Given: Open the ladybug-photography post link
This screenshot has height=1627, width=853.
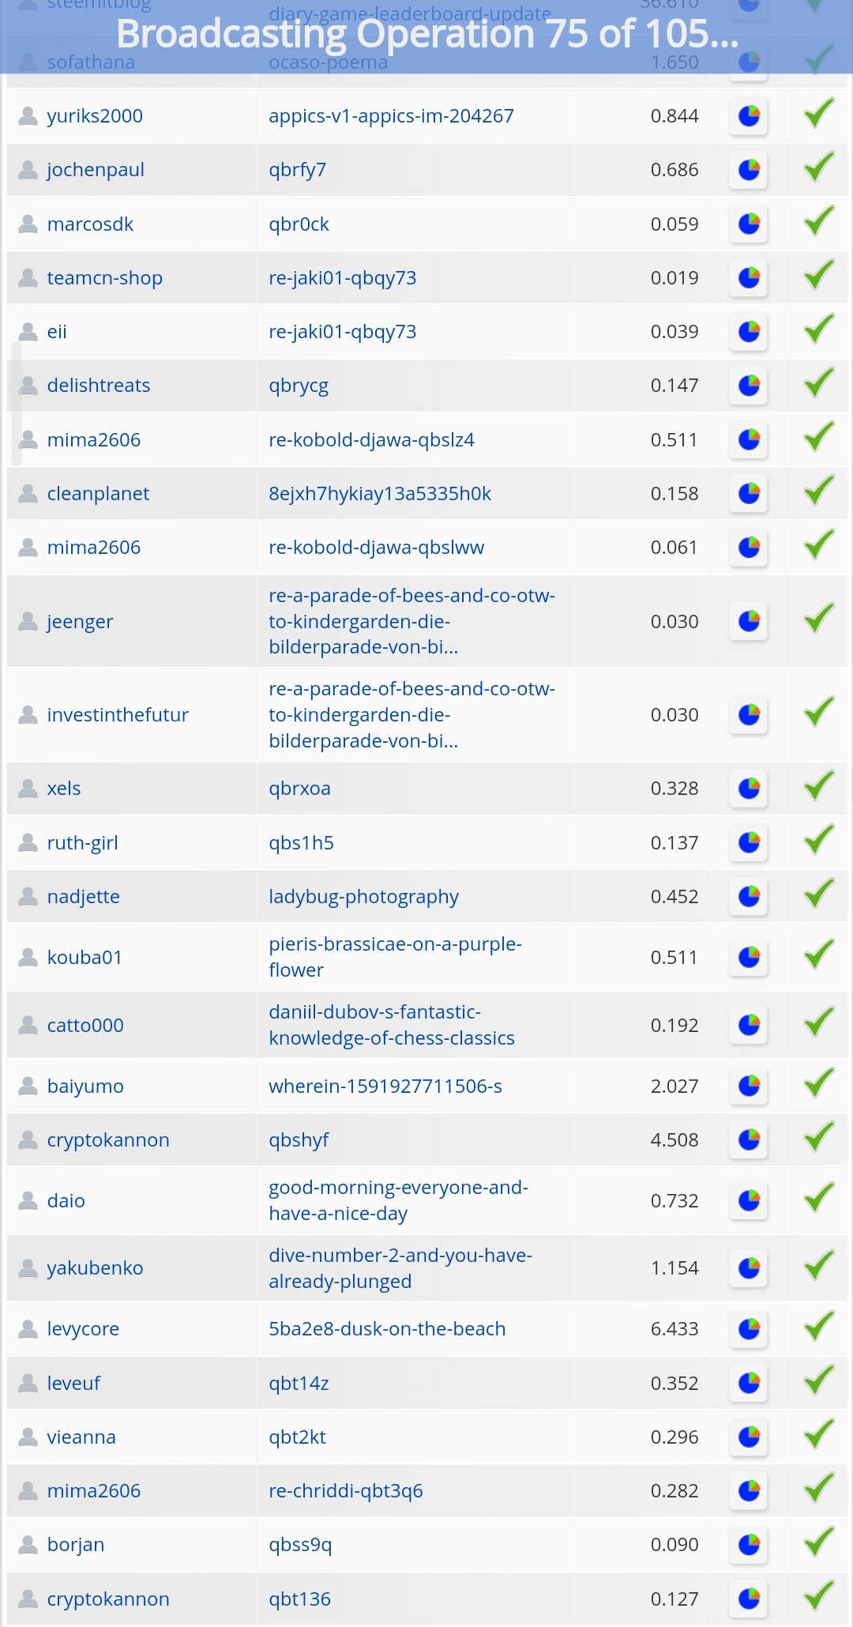Looking at the screenshot, I should coord(363,897).
